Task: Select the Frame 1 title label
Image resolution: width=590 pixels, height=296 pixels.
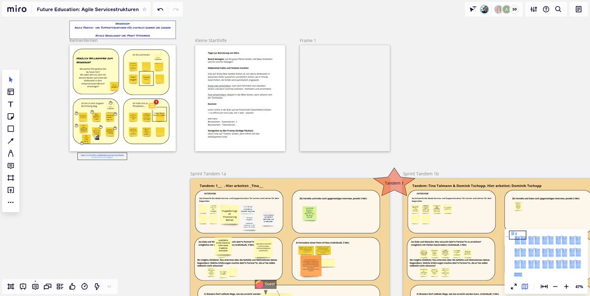Action: (308, 40)
